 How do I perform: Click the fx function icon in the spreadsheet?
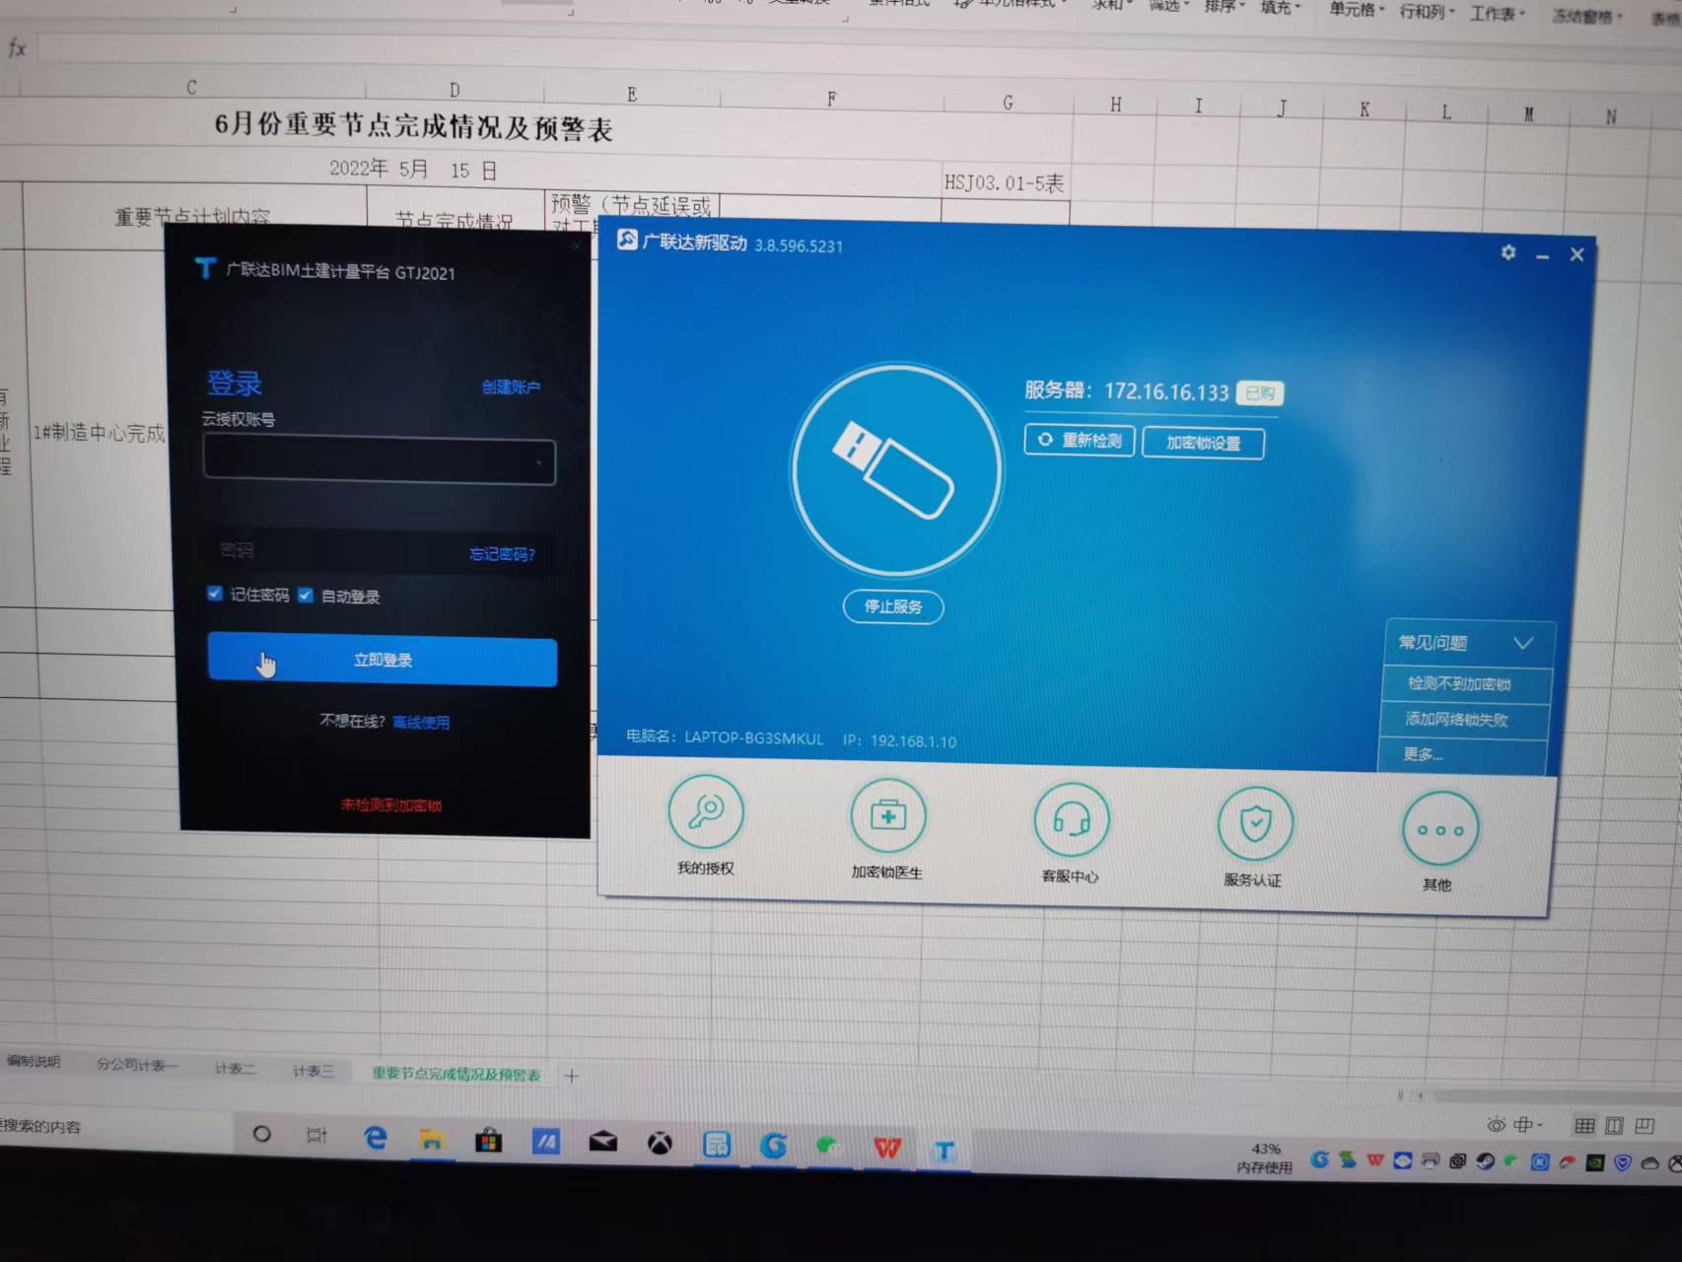click(17, 47)
